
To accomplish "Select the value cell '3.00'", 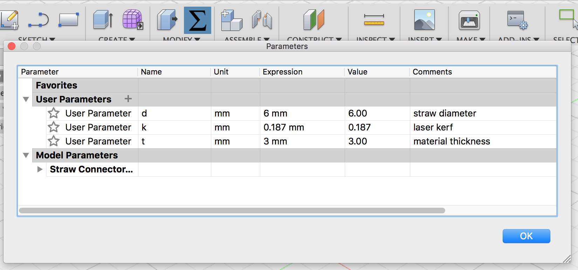I will pos(377,141).
